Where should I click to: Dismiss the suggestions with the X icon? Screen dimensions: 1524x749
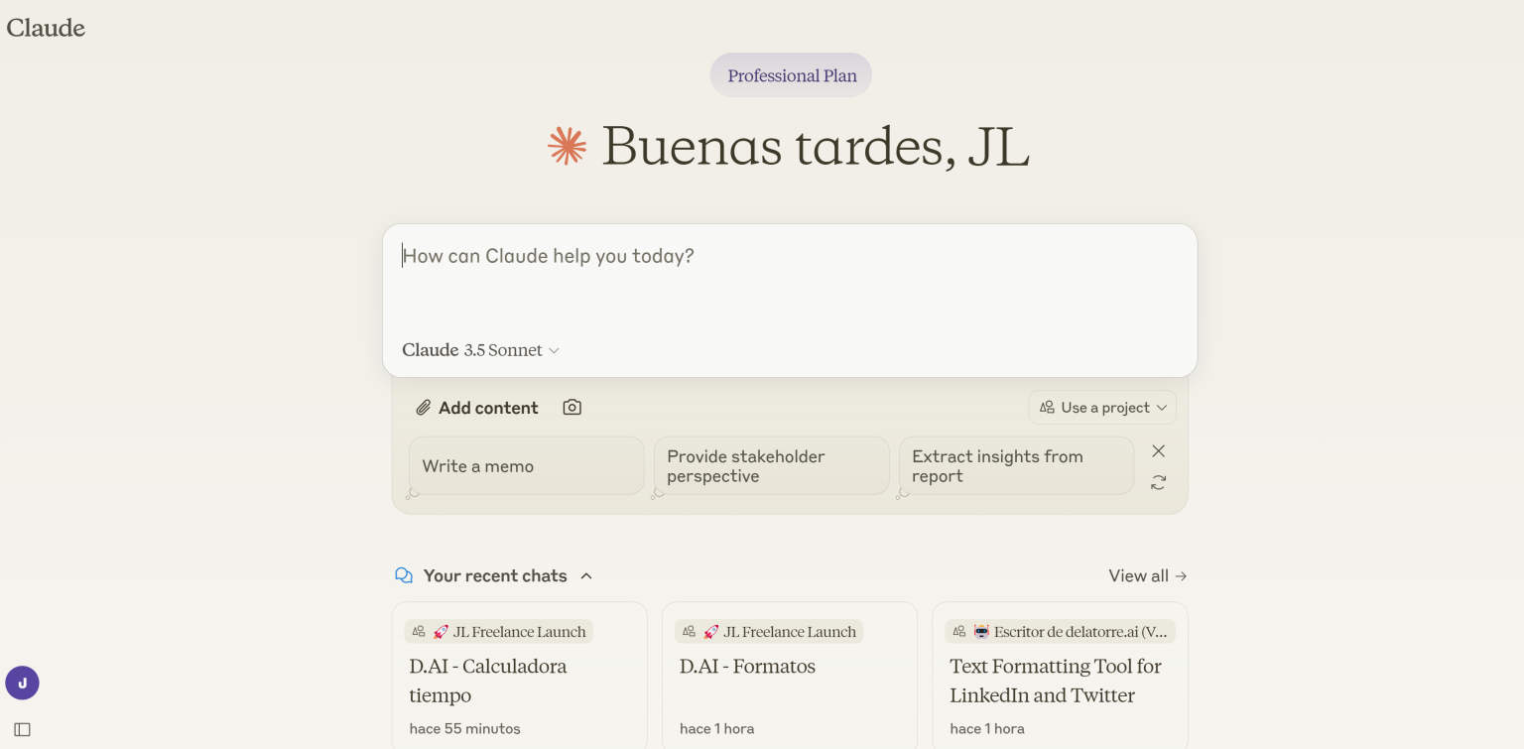[x=1158, y=451]
